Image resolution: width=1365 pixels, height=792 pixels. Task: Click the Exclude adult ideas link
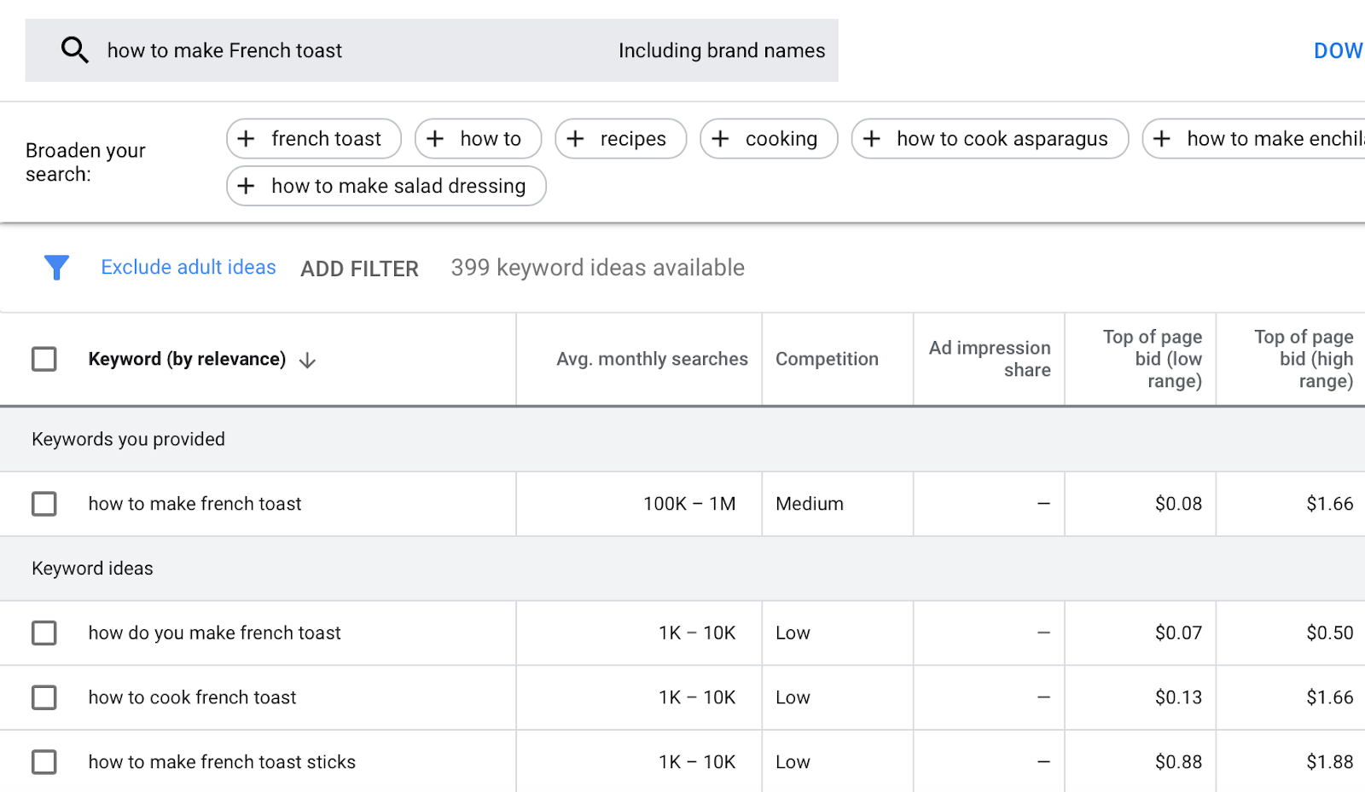click(x=189, y=268)
